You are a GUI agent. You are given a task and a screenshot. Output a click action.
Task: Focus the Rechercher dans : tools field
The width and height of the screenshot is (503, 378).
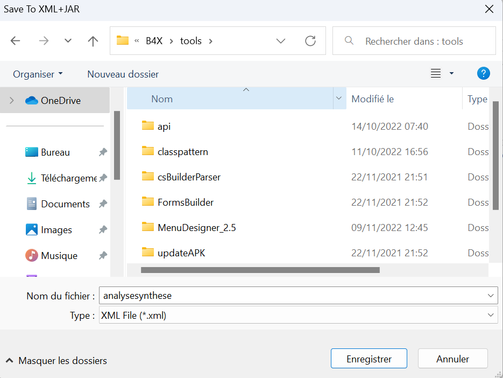(x=414, y=41)
